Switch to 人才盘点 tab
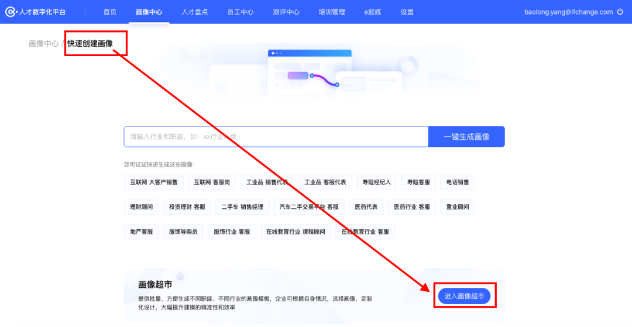632x327 pixels. tap(194, 12)
